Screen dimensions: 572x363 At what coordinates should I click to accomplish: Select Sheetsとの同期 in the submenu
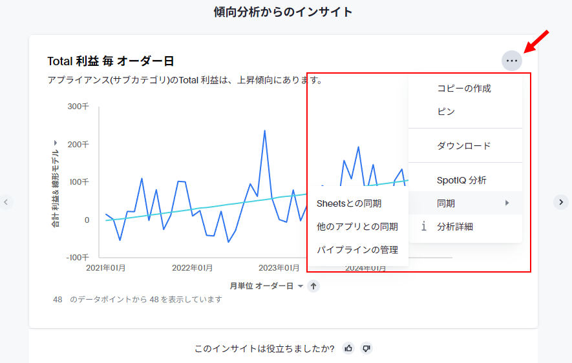click(x=349, y=203)
